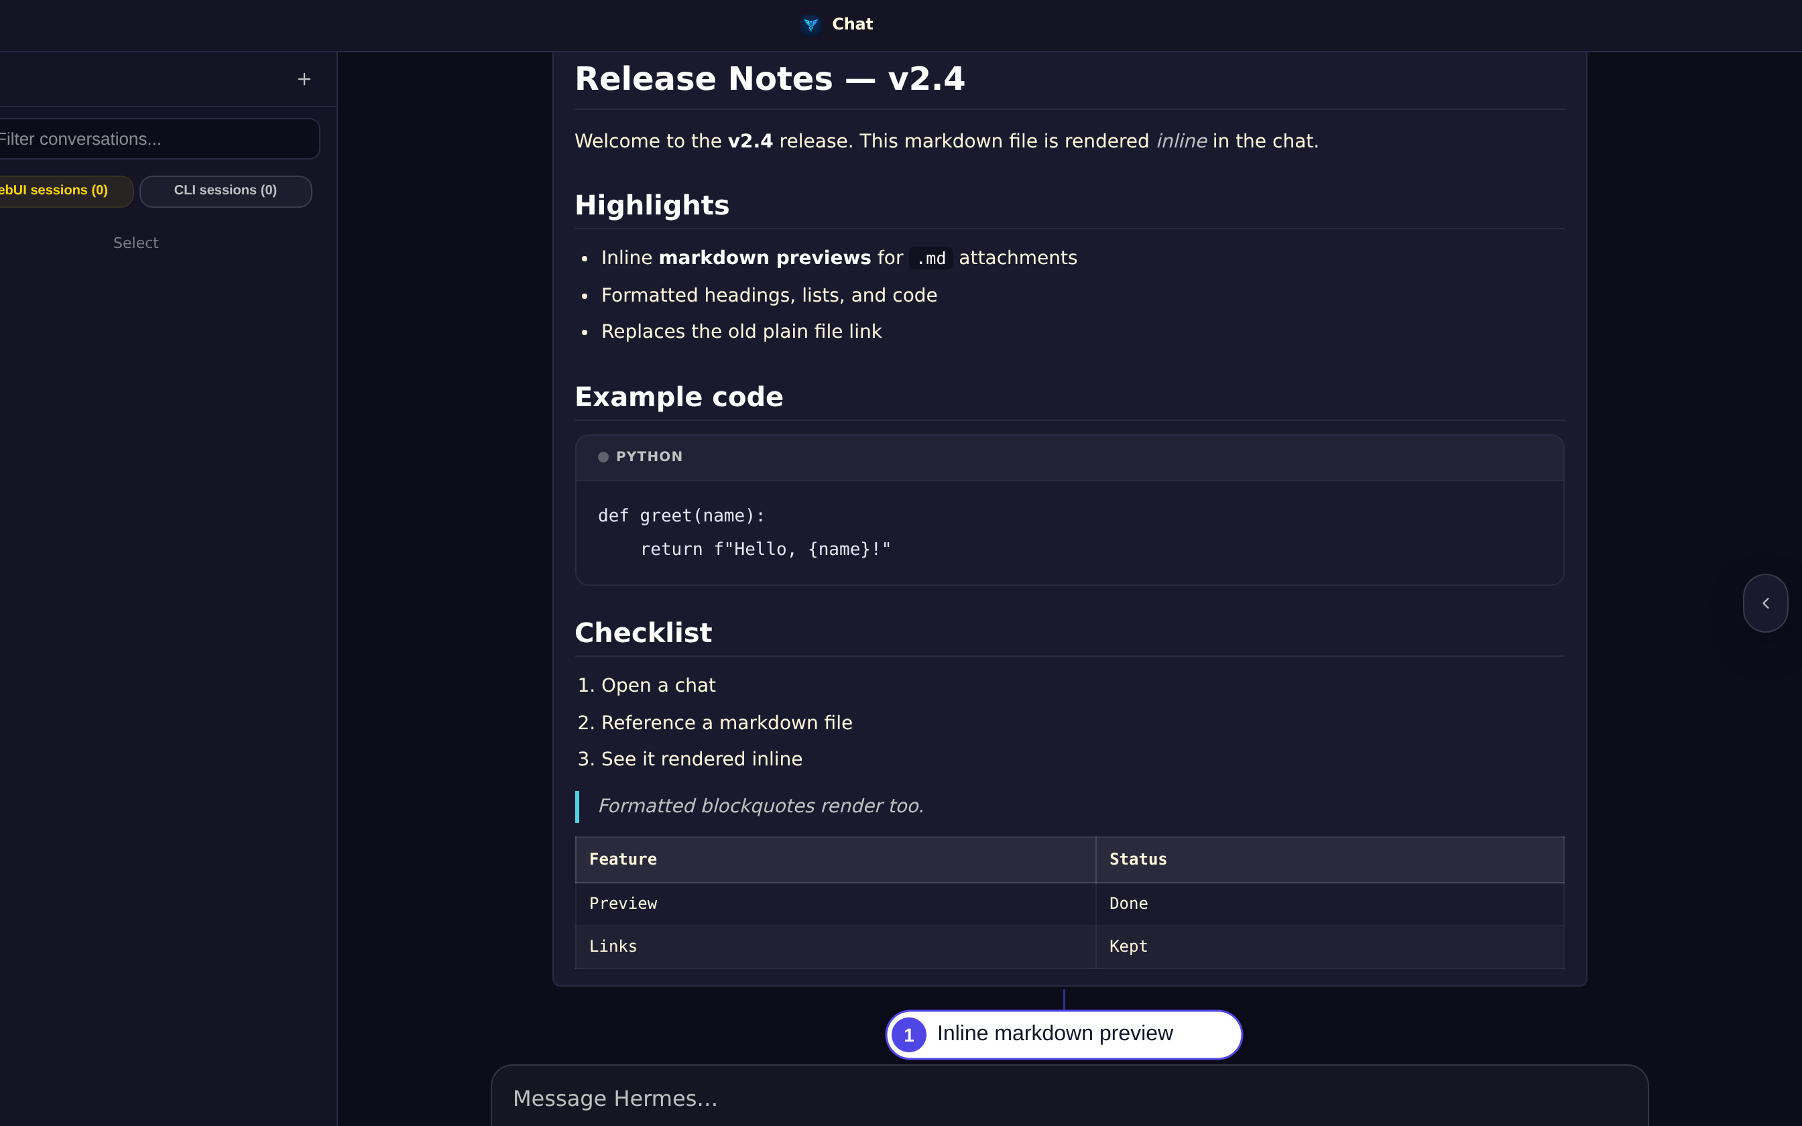Expand the collapsed right panel chevron
Screen dimensions: 1802x1126
[1764, 603]
